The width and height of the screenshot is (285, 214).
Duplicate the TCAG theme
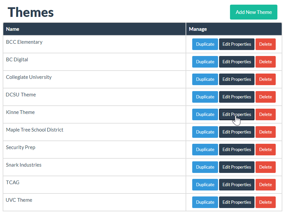(205, 185)
